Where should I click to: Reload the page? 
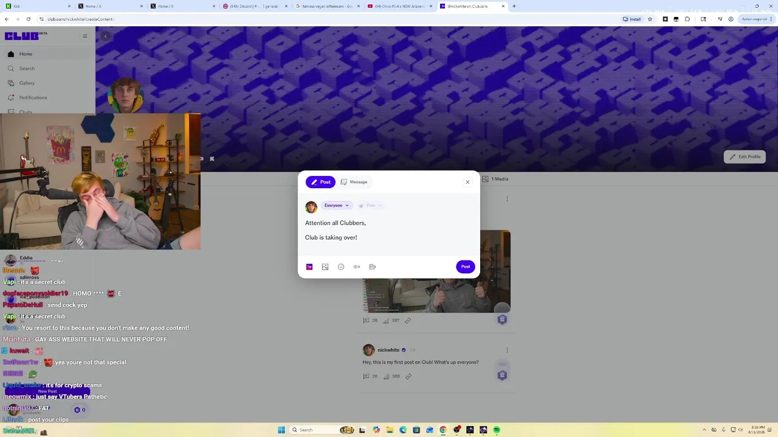point(28,19)
